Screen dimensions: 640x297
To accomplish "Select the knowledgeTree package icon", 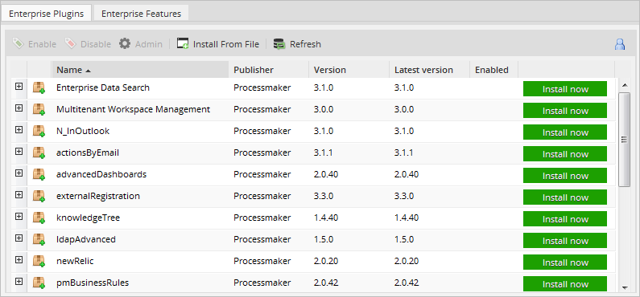I will pyautogui.click(x=39, y=218).
